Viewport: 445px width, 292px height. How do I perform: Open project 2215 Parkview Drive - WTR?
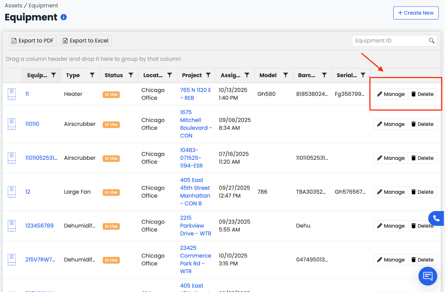pyautogui.click(x=196, y=226)
